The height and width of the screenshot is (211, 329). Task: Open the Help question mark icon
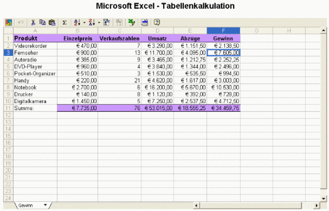point(157,22)
